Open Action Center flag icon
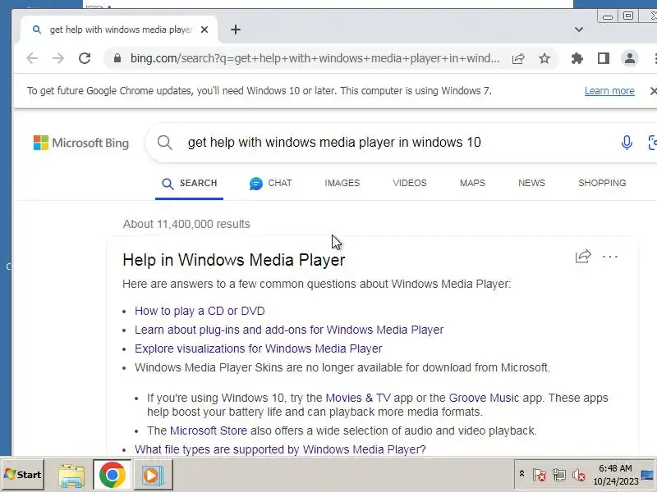The width and height of the screenshot is (657, 492). [540, 475]
